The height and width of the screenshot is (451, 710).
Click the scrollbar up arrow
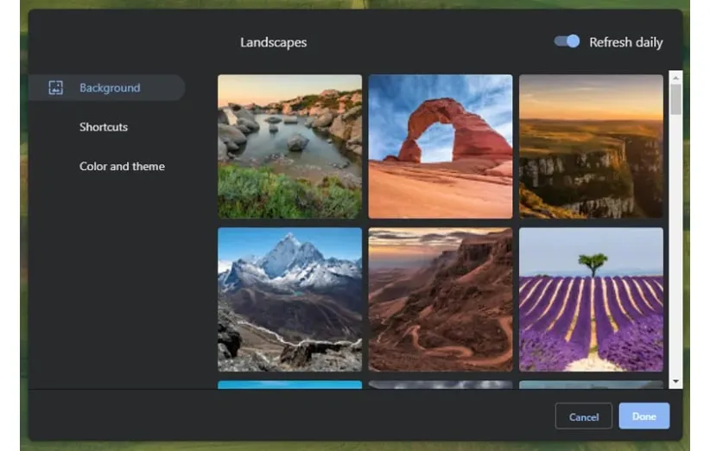[x=675, y=76]
